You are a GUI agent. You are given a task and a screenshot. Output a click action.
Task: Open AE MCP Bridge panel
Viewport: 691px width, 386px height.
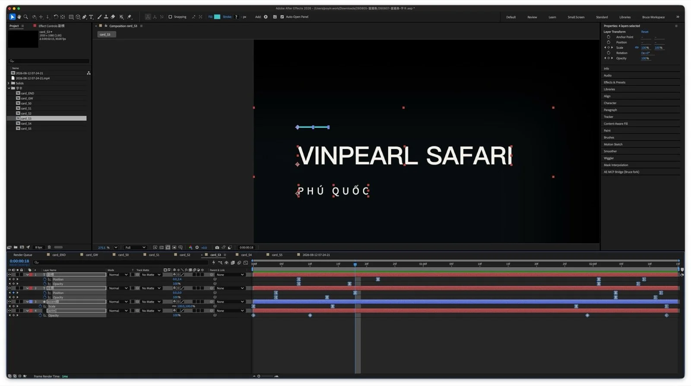click(621, 172)
